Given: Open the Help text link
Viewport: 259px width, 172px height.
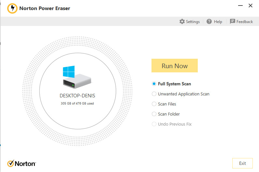Looking at the screenshot, I should click(x=218, y=21).
